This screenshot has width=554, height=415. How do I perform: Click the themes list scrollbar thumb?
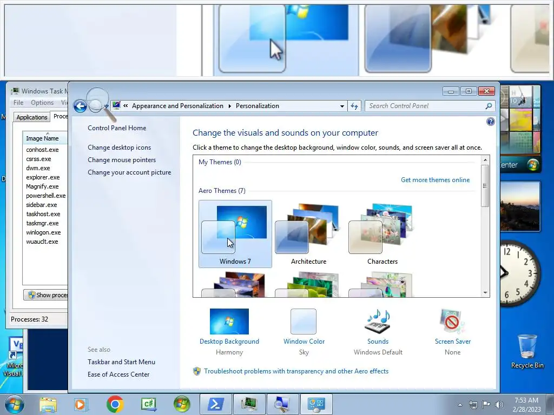[485, 186]
